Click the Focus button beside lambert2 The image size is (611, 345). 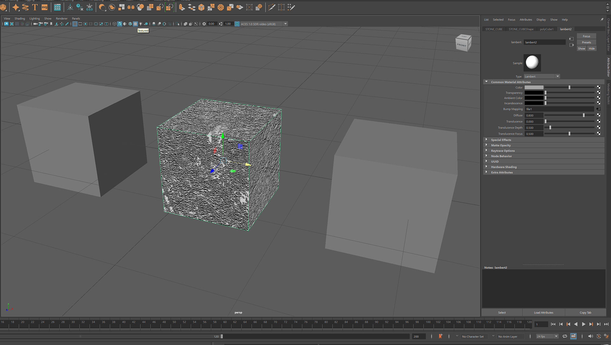pos(586,36)
